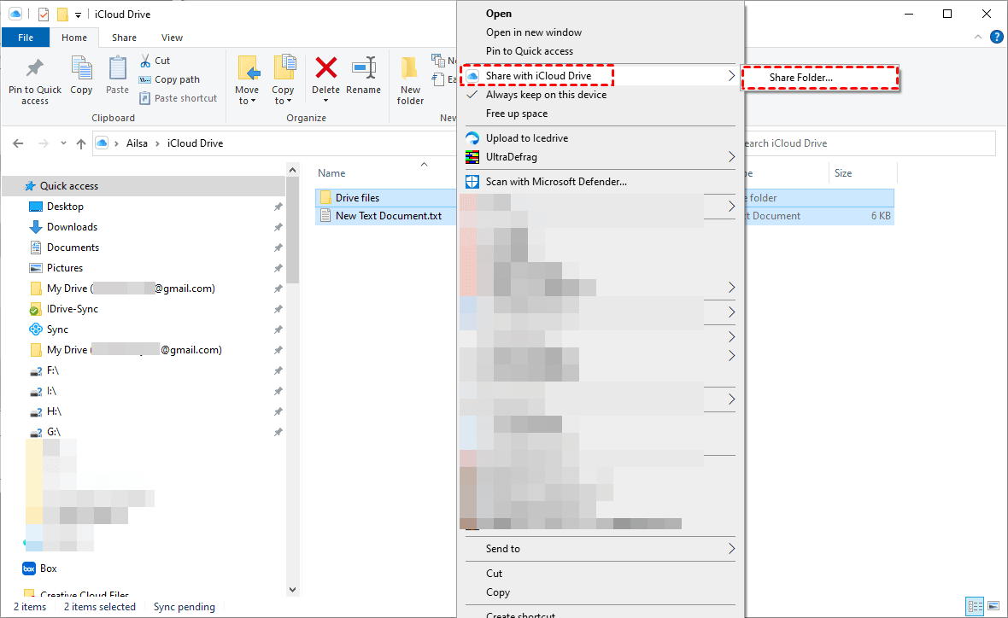Click the red Delete icon

pos(326,67)
